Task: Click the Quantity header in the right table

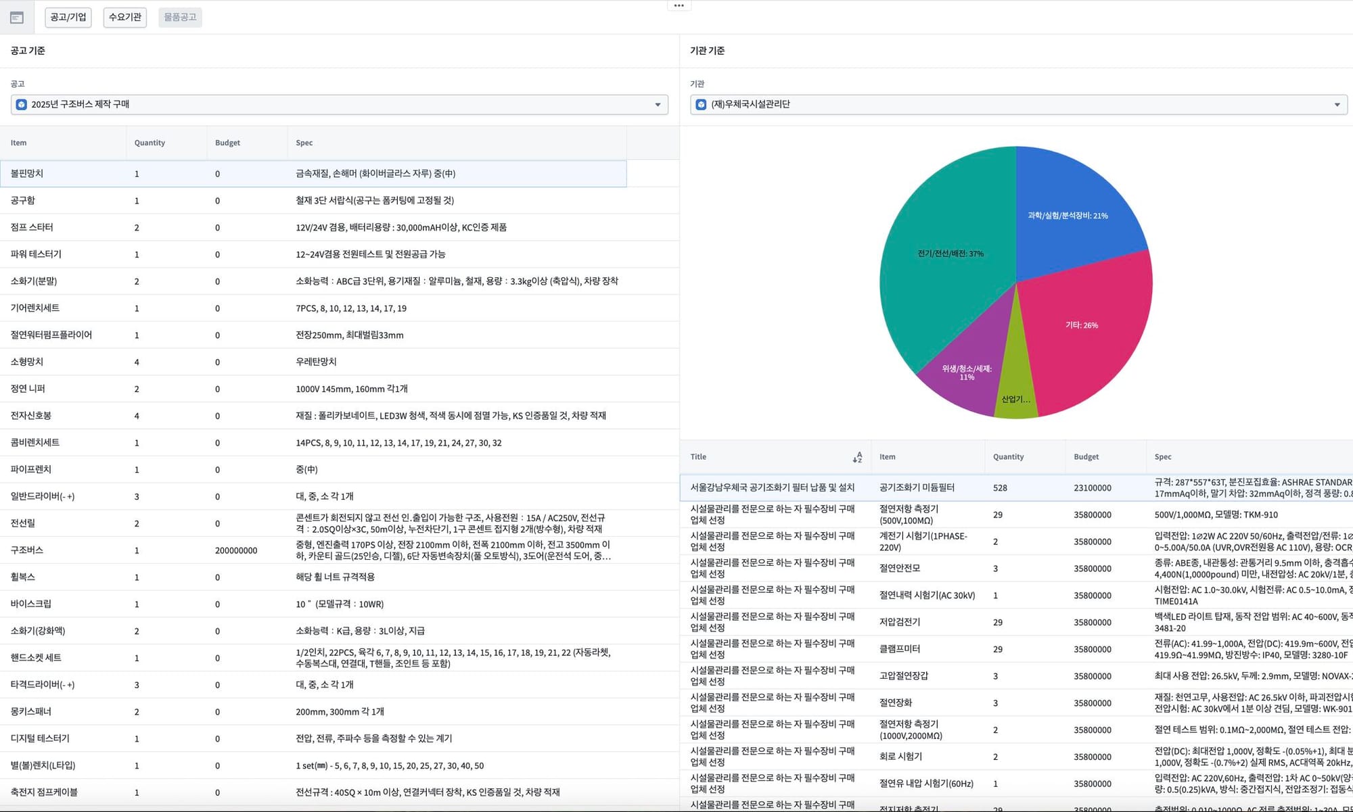Action: click(1008, 457)
